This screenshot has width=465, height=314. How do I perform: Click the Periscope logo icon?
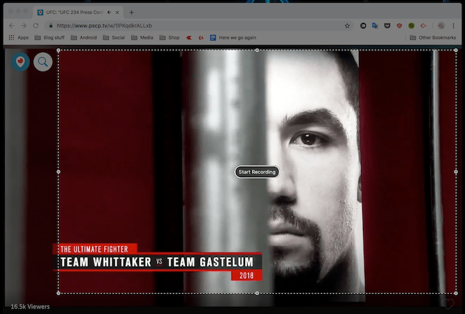pos(20,62)
